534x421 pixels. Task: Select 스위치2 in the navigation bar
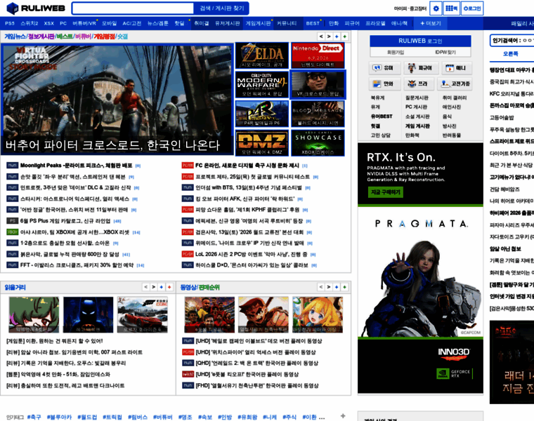30,23
